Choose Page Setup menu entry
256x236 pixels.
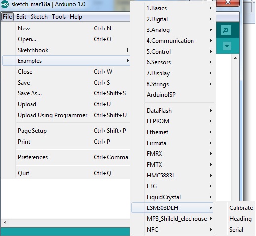(66, 131)
